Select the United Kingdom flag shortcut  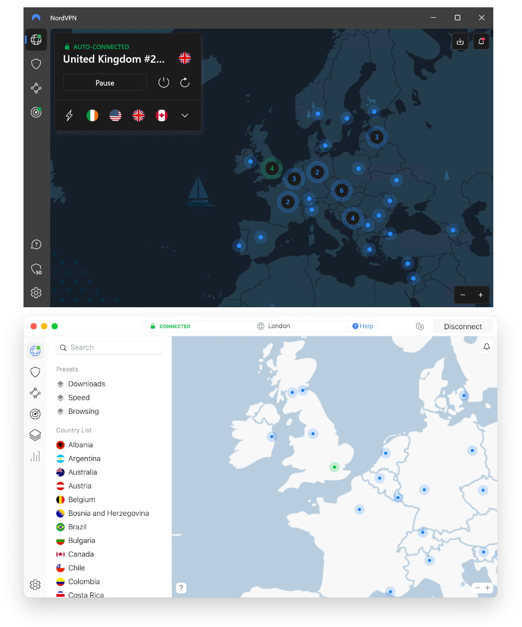point(138,115)
